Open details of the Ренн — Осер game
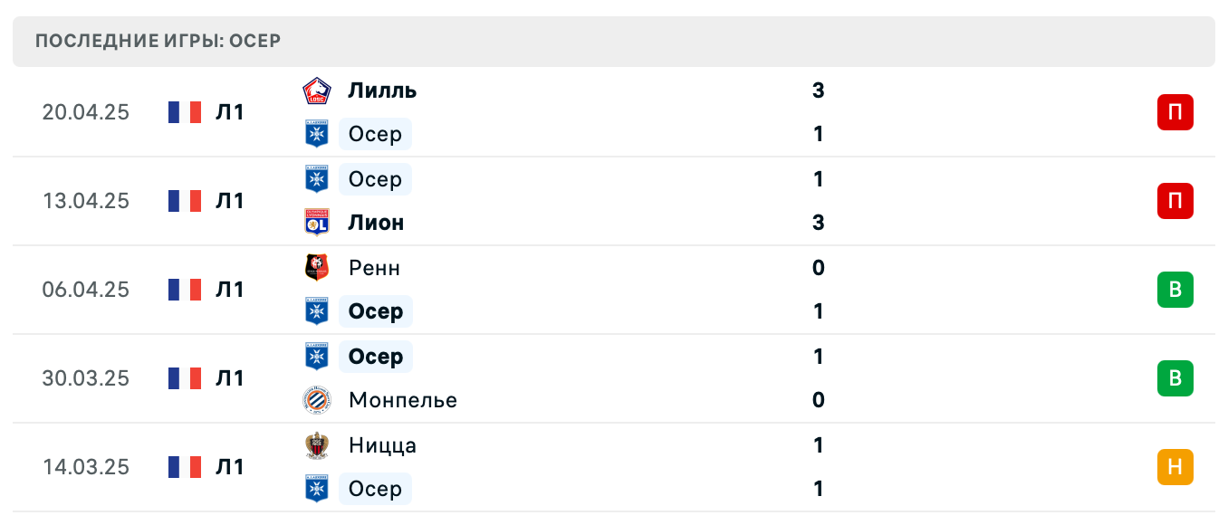Viewport: 1228px width, 525px height. pyautogui.click(x=634, y=290)
